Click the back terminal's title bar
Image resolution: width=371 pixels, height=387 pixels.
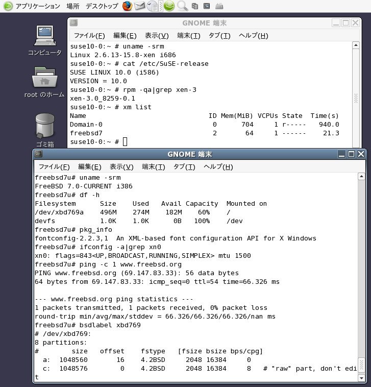click(x=205, y=23)
